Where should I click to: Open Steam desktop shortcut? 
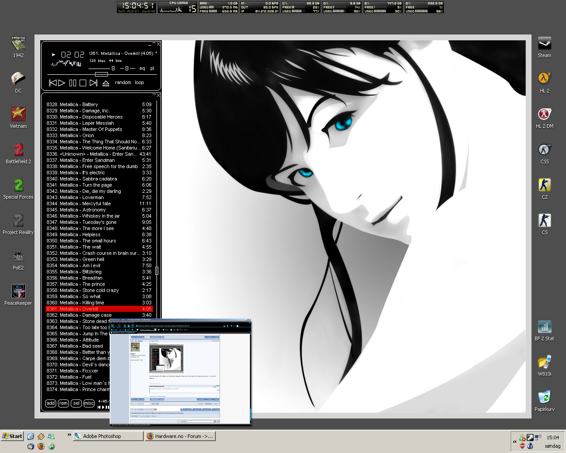(544, 43)
